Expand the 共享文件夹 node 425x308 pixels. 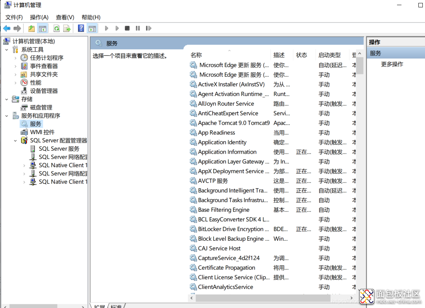15,75
